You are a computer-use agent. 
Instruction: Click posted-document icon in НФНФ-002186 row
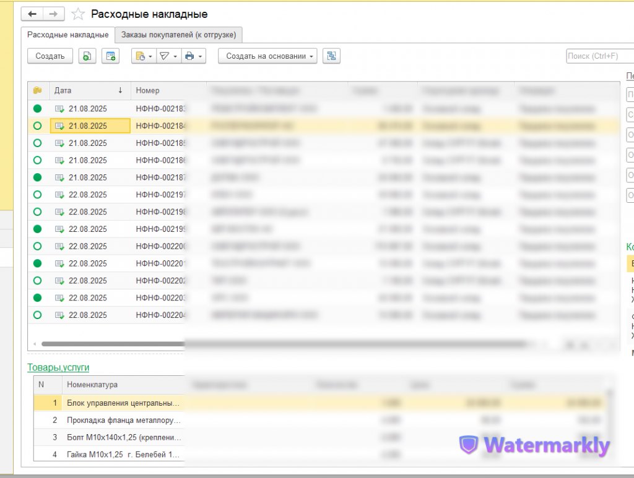click(x=59, y=161)
